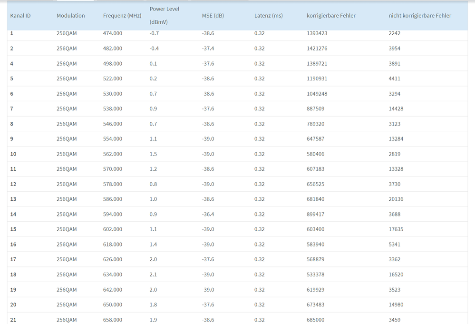Select correctable errors value 685000
This screenshot has width=475, height=324.
pos(315,320)
